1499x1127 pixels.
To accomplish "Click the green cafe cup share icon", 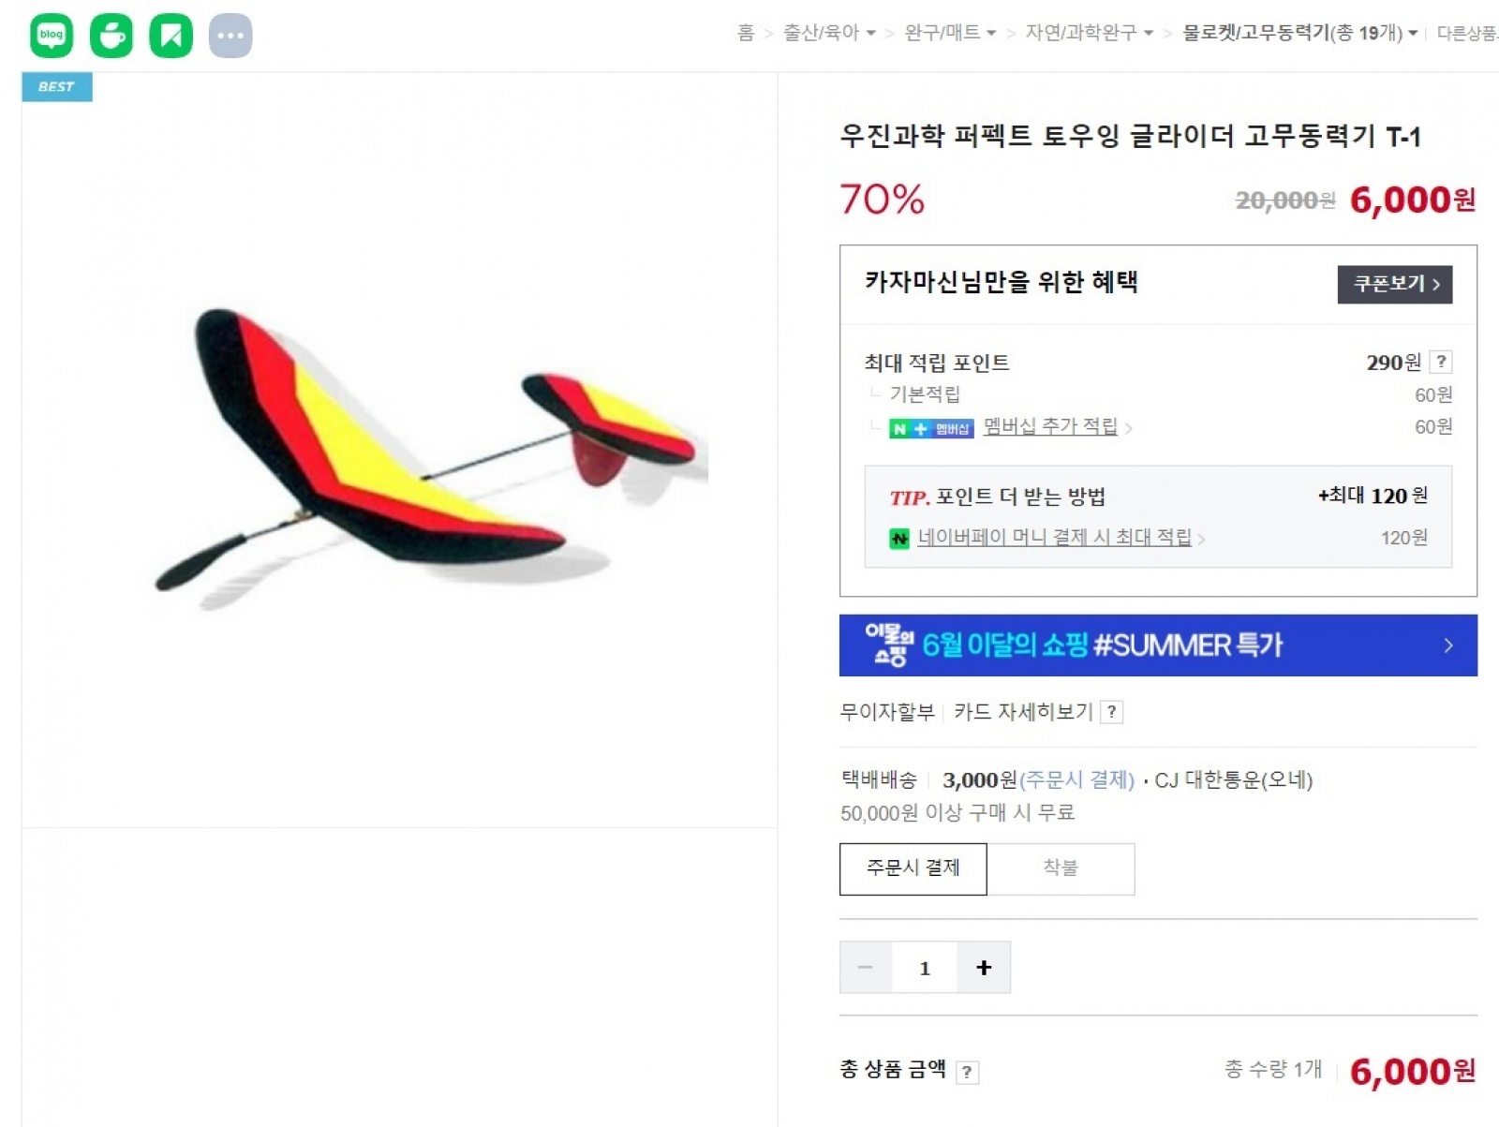I will [x=111, y=36].
